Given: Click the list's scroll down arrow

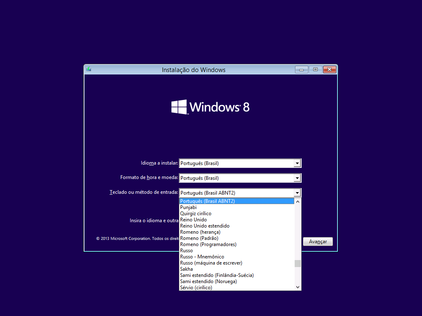Looking at the screenshot, I should pyautogui.click(x=298, y=287).
